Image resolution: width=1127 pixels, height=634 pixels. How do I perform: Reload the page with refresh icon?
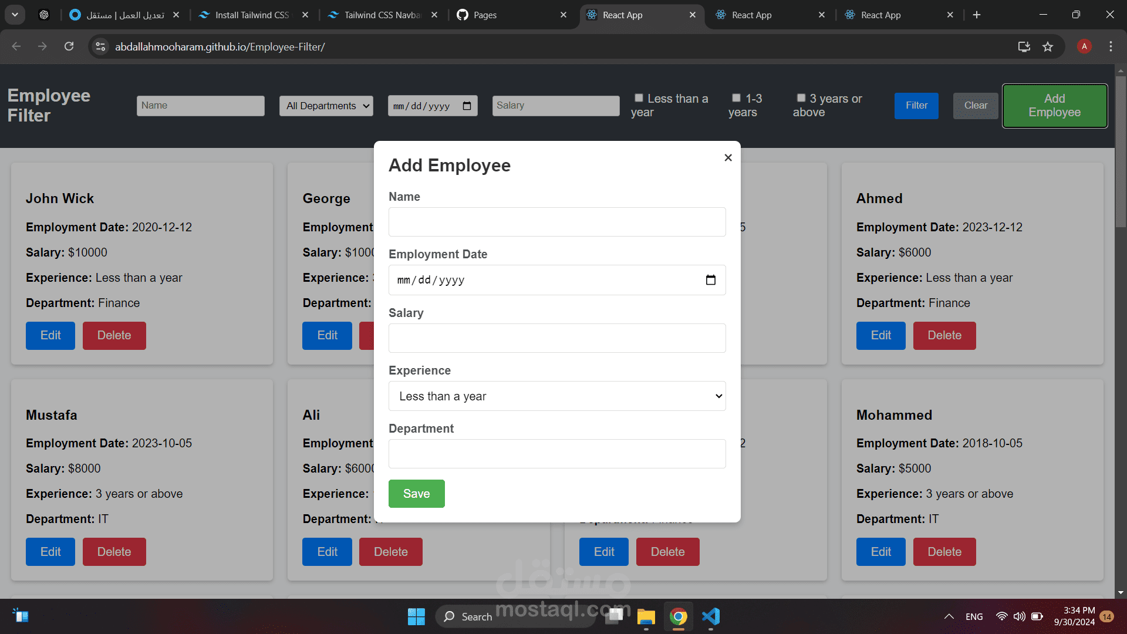69,46
